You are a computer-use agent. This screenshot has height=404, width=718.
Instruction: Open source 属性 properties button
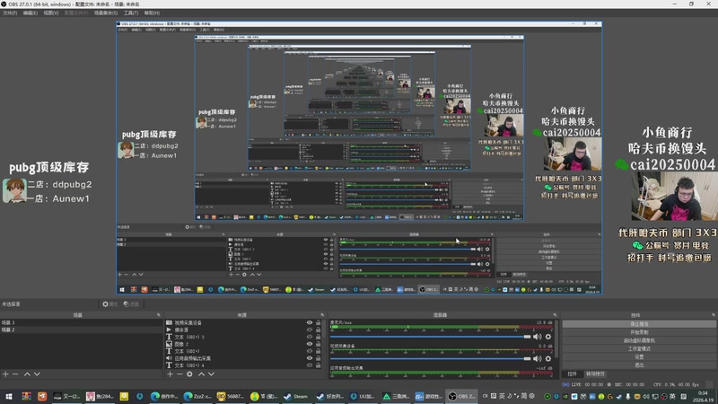109,304
